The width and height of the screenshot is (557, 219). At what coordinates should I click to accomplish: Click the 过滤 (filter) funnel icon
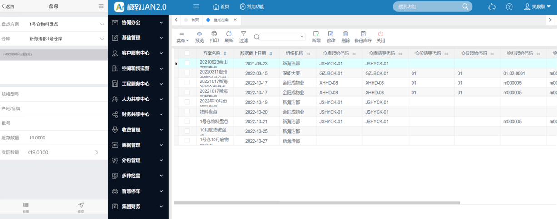tap(244, 34)
